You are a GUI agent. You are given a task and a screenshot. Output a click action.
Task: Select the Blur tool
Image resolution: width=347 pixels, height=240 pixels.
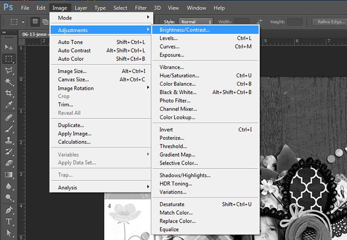pos(9,186)
